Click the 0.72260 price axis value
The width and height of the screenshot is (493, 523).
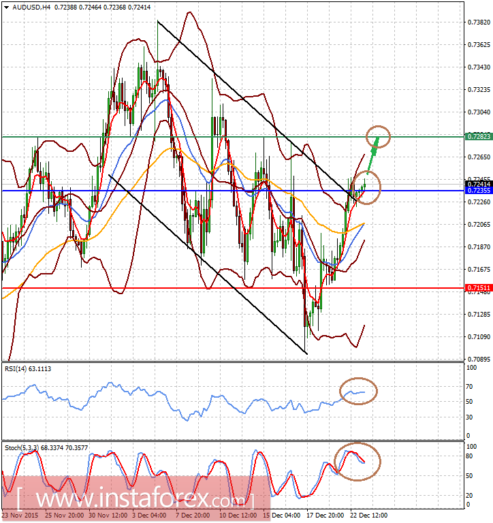(x=479, y=202)
